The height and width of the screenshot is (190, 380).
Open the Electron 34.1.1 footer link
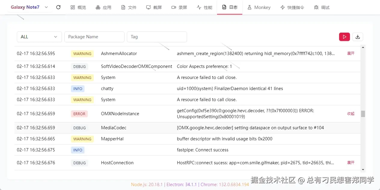click(182, 185)
